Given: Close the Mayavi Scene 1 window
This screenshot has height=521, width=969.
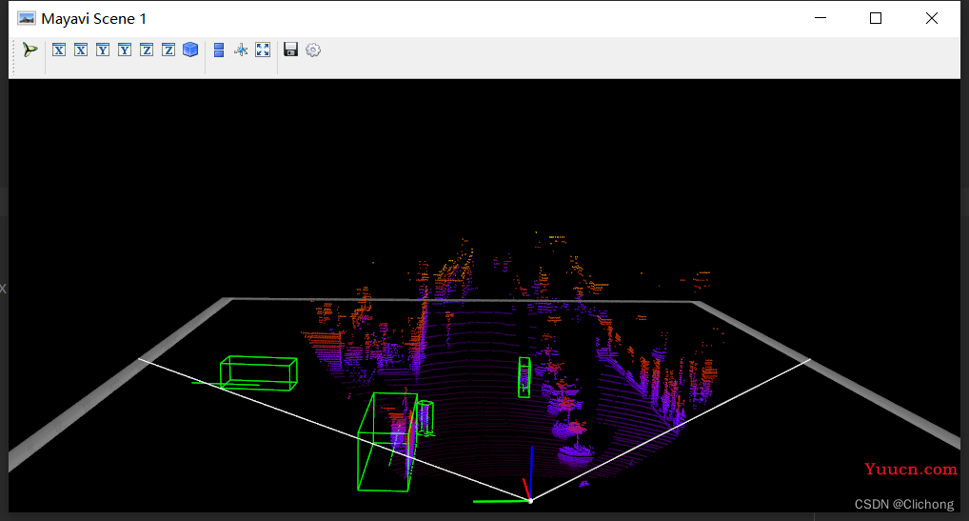Looking at the screenshot, I should [x=932, y=18].
